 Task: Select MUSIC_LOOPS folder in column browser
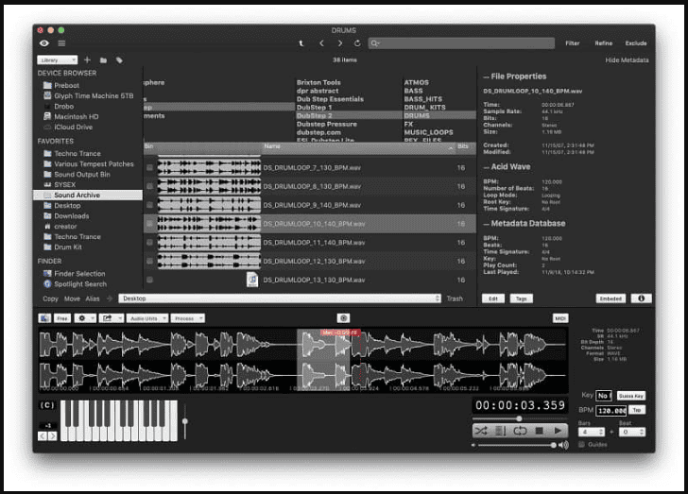point(428,132)
